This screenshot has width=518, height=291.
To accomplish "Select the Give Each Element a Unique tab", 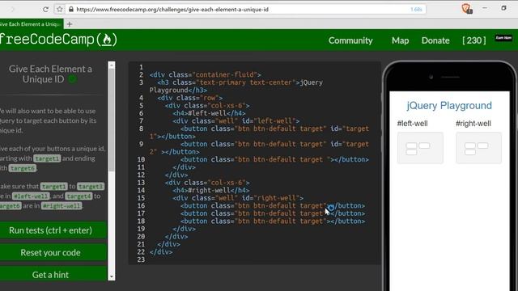I will 31,24.
